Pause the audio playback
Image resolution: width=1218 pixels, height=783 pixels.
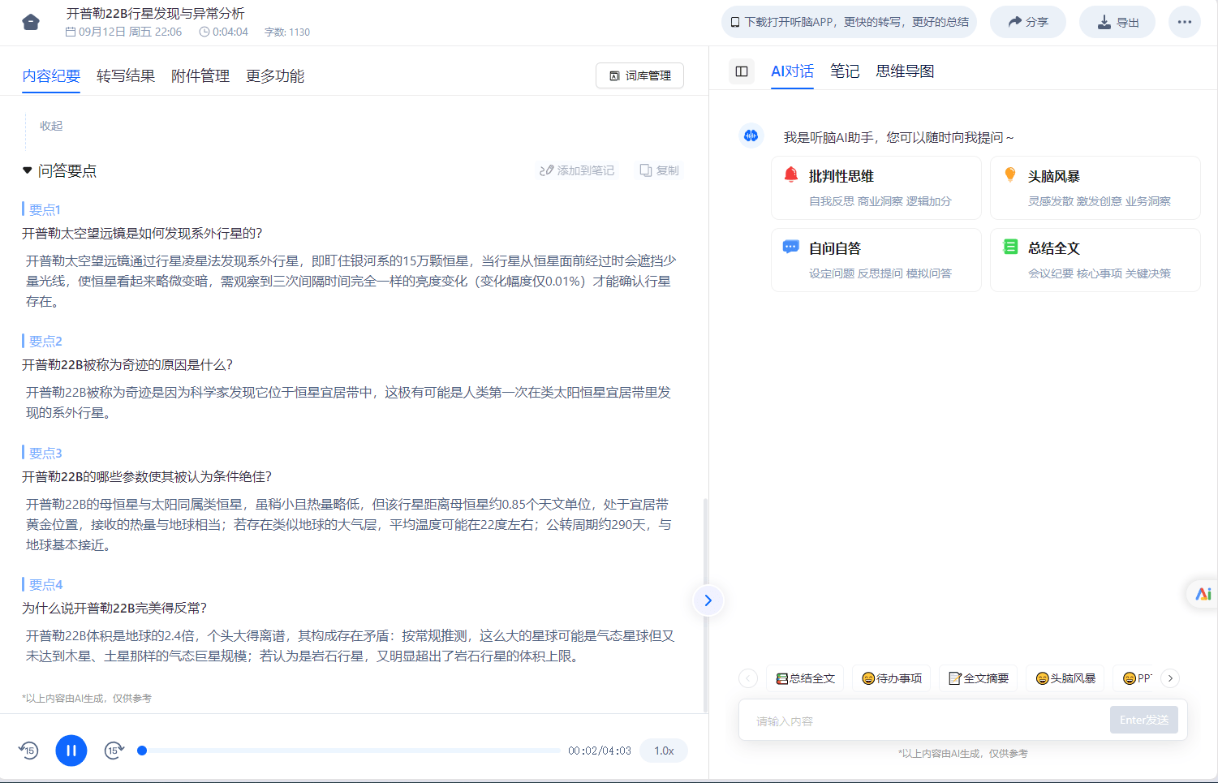pos(71,751)
